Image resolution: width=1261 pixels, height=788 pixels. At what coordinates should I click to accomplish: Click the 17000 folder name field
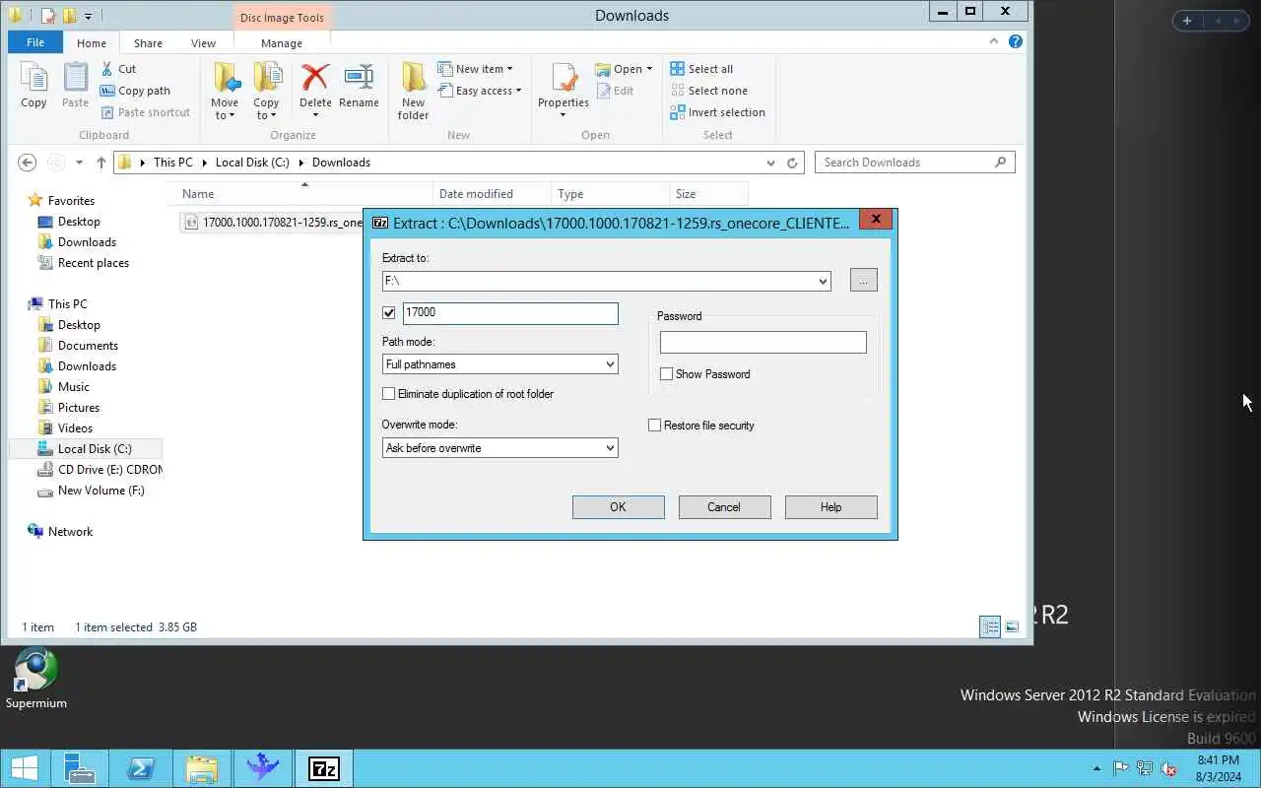[510, 313]
